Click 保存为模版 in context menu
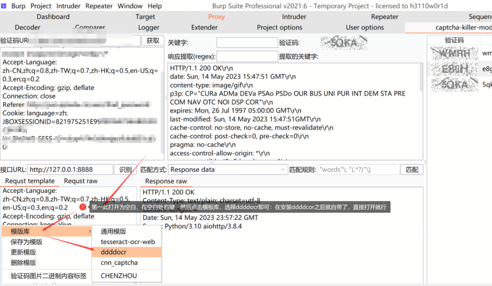Screen dimensions: 492x286 (x=26, y=242)
